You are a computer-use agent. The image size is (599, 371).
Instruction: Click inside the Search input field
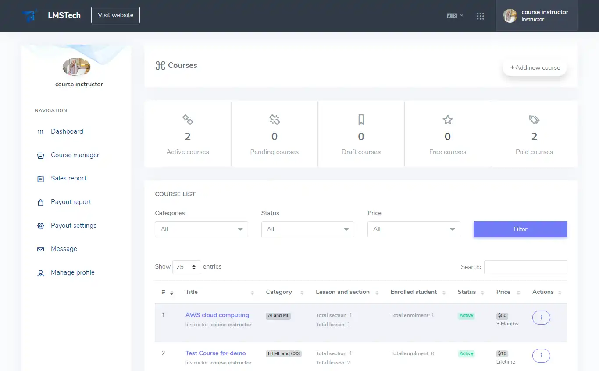click(525, 267)
